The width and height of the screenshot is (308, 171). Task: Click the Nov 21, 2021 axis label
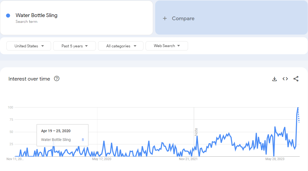pos(188,159)
